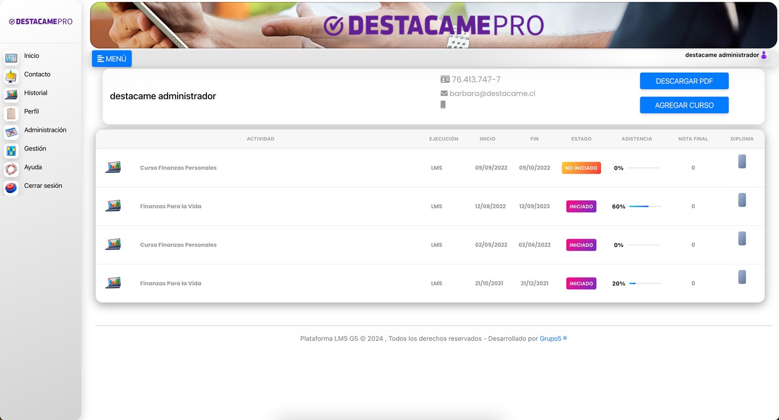Open diploma icon for the 09/09/2022 course

(x=742, y=161)
